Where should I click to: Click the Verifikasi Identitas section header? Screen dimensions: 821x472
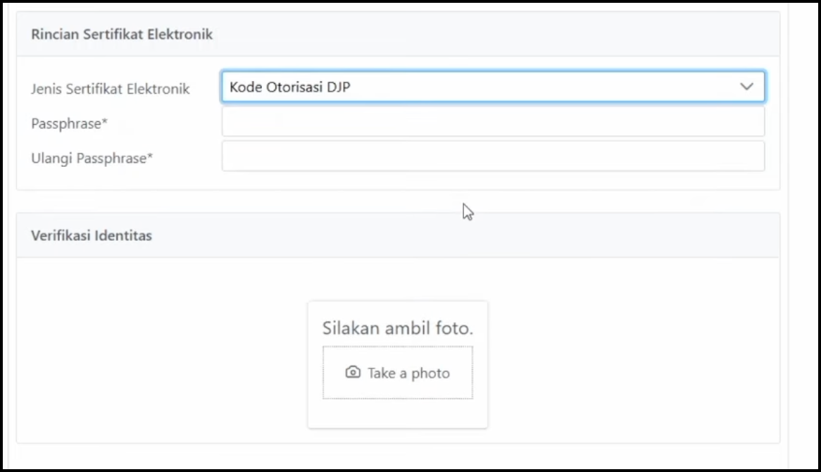[x=92, y=235]
